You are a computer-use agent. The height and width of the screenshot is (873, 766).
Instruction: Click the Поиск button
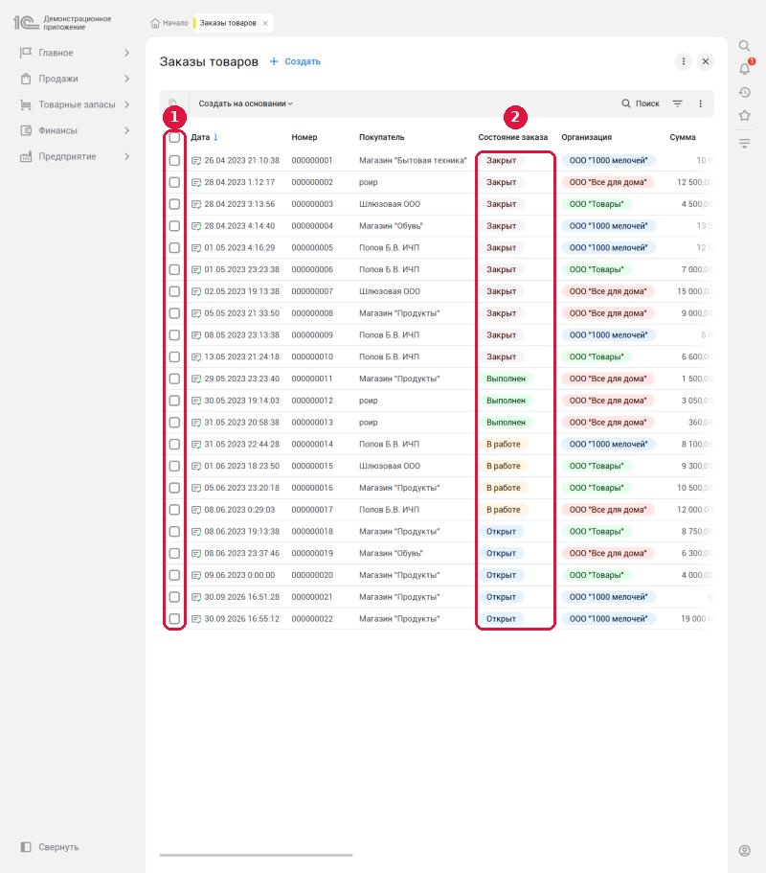pos(641,103)
